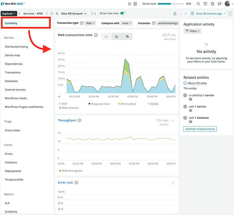Open Databases in the sidebar
The width and height of the screenshot is (234, 215).
[11, 81]
